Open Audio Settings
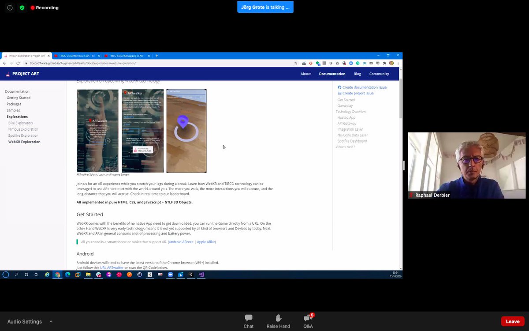The width and height of the screenshot is (529, 331). coord(24,322)
